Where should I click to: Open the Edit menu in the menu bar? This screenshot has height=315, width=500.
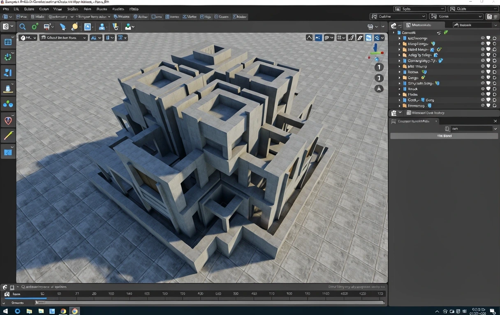coord(16,9)
